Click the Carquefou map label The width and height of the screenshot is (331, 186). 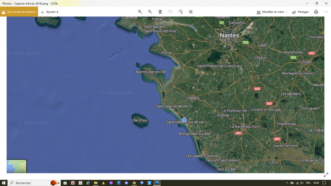pos(237,23)
